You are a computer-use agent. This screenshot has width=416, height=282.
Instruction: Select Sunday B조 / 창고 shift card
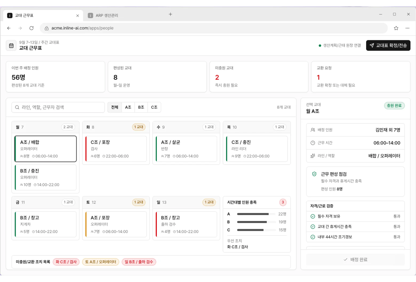[186, 224]
